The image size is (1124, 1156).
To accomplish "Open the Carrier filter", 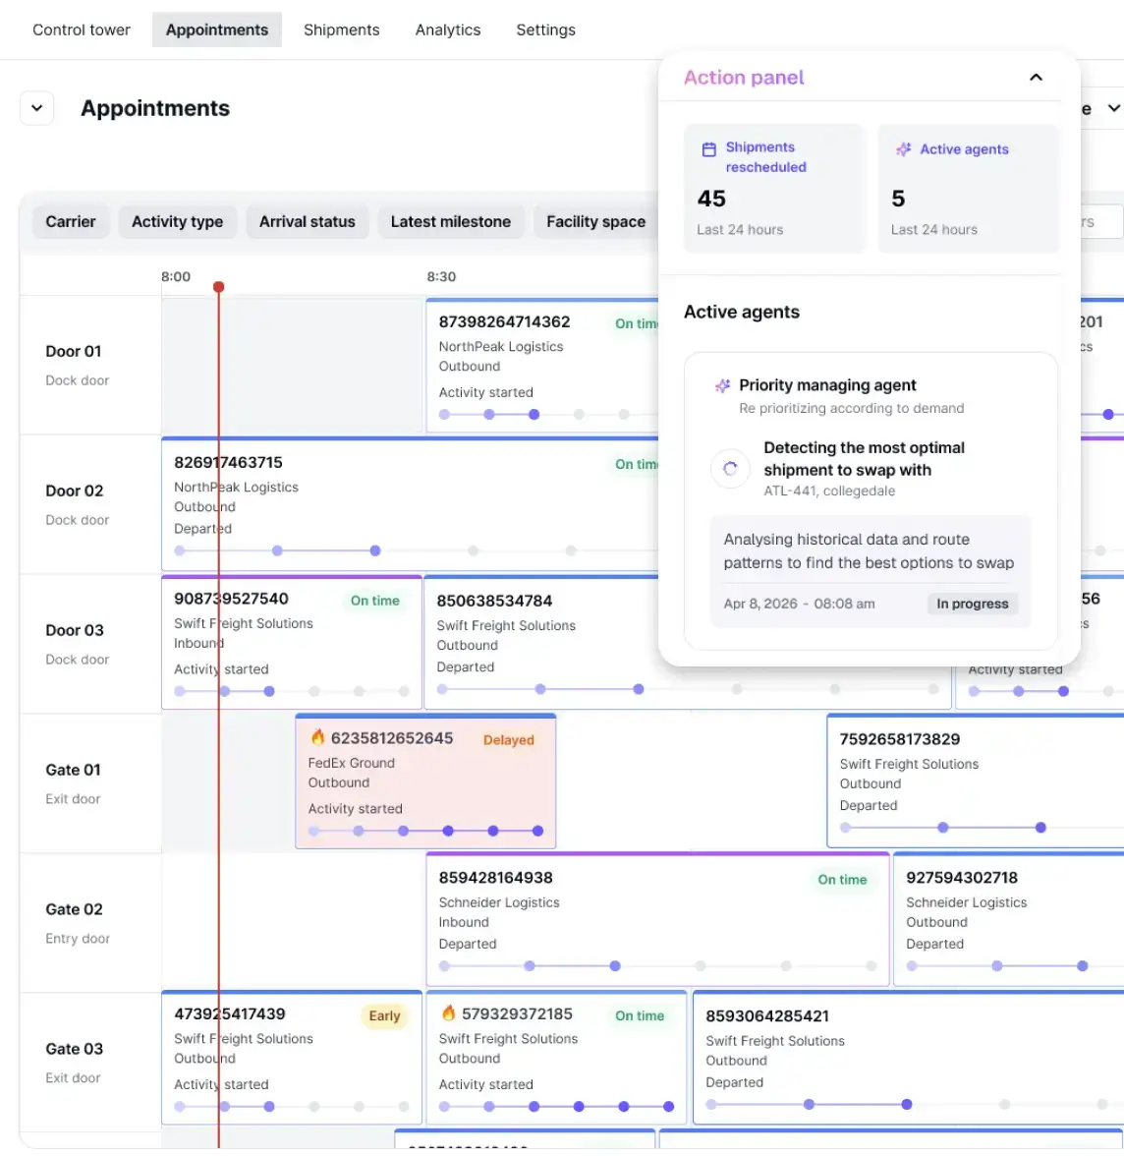I will (x=71, y=222).
